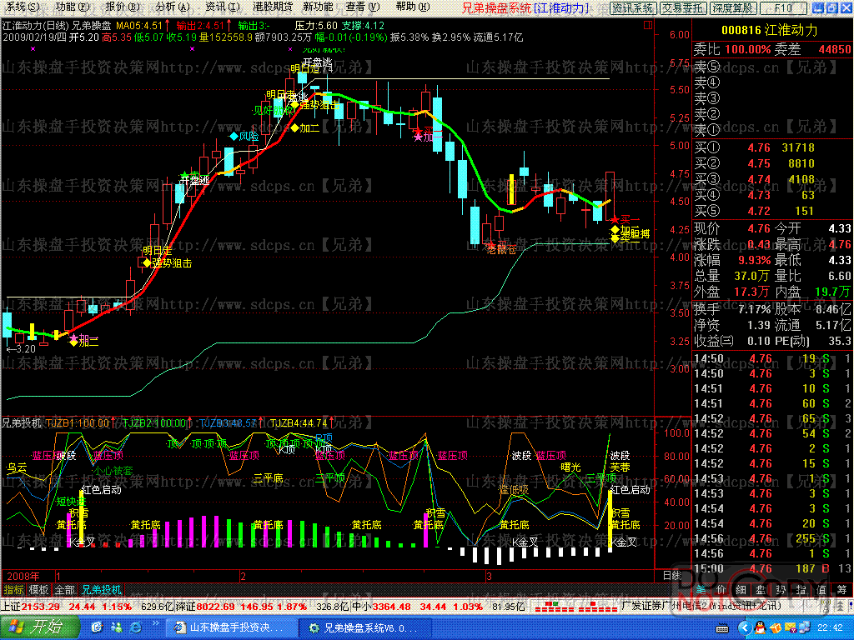Click the 换手 7.17% value
This screenshot has height=640, width=854.
tap(755, 309)
